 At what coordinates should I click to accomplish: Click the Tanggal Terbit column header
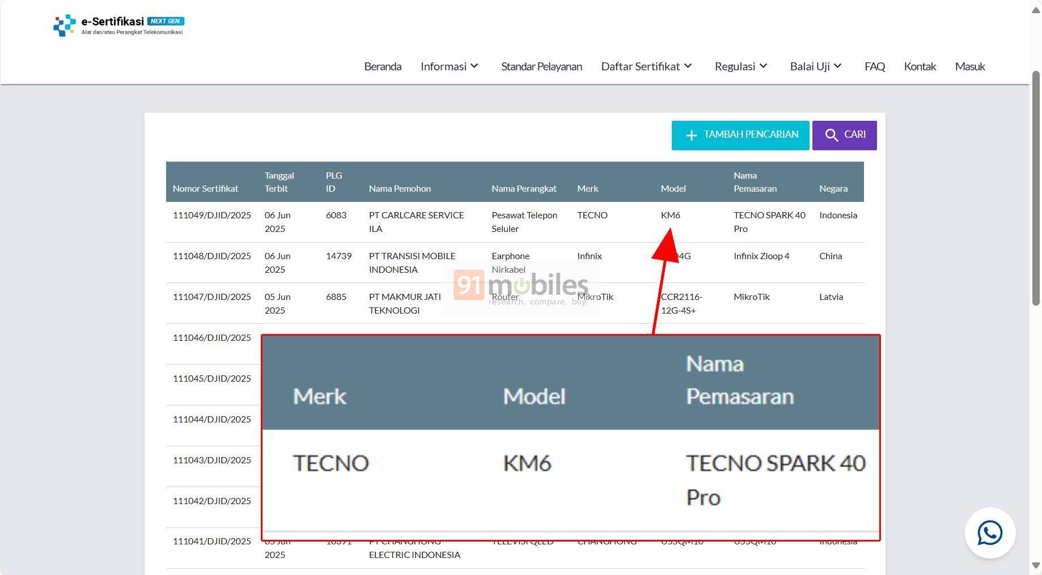click(x=279, y=182)
